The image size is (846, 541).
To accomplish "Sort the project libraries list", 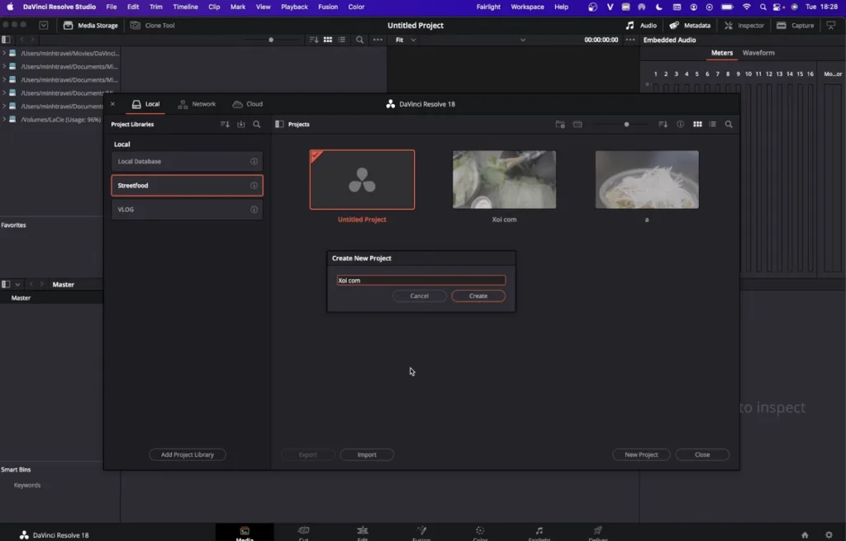I will click(x=225, y=124).
